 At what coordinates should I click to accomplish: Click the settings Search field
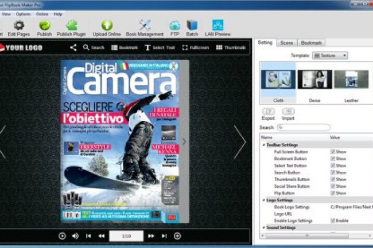304,128
